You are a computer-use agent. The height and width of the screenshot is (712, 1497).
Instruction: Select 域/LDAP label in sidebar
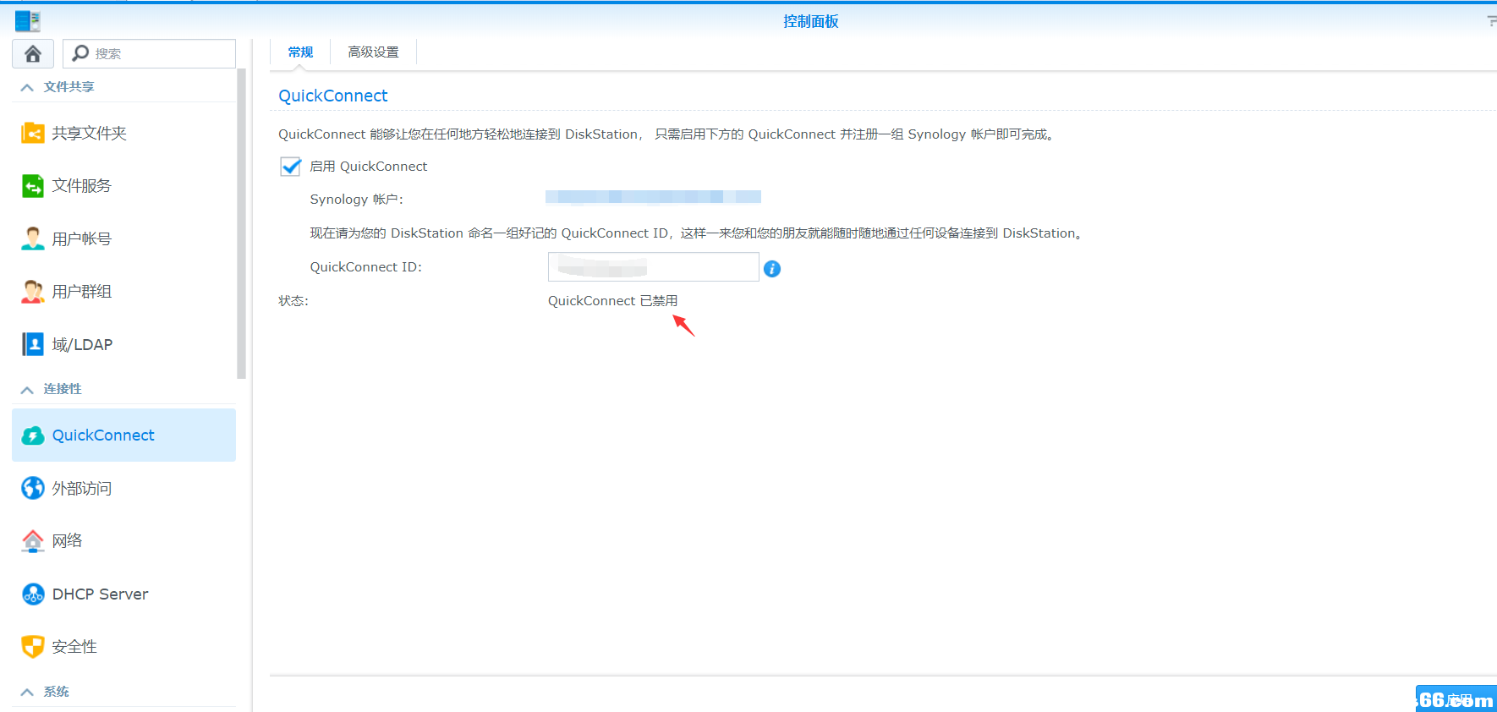82,345
